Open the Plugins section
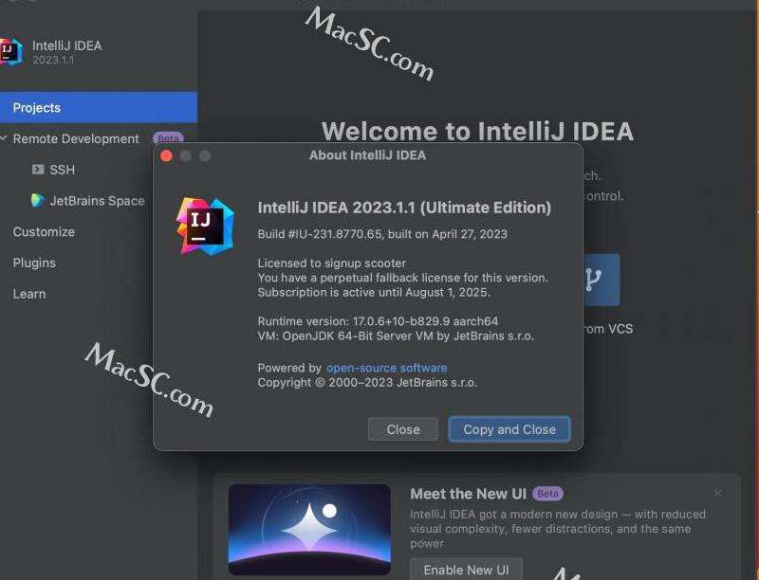 coord(34,263)
